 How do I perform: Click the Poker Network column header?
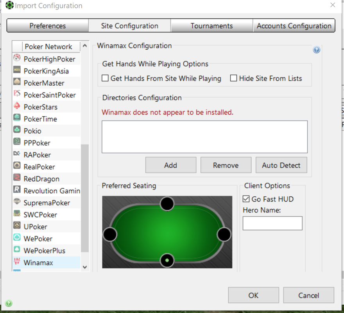(x=51, y=47)
